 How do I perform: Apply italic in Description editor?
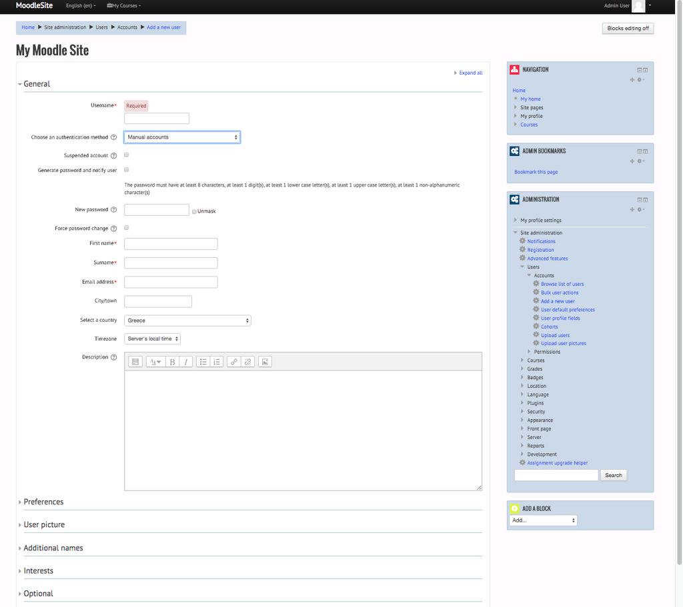[186, 362]
